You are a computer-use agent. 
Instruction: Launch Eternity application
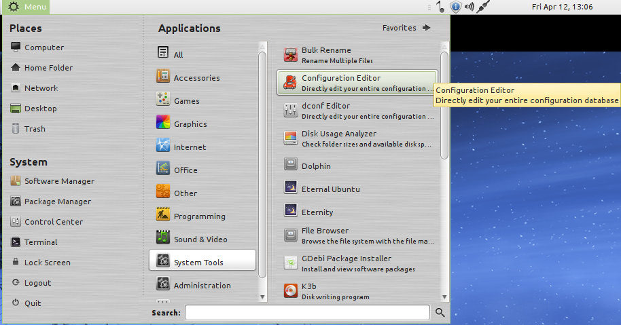[x=357, y=212]
